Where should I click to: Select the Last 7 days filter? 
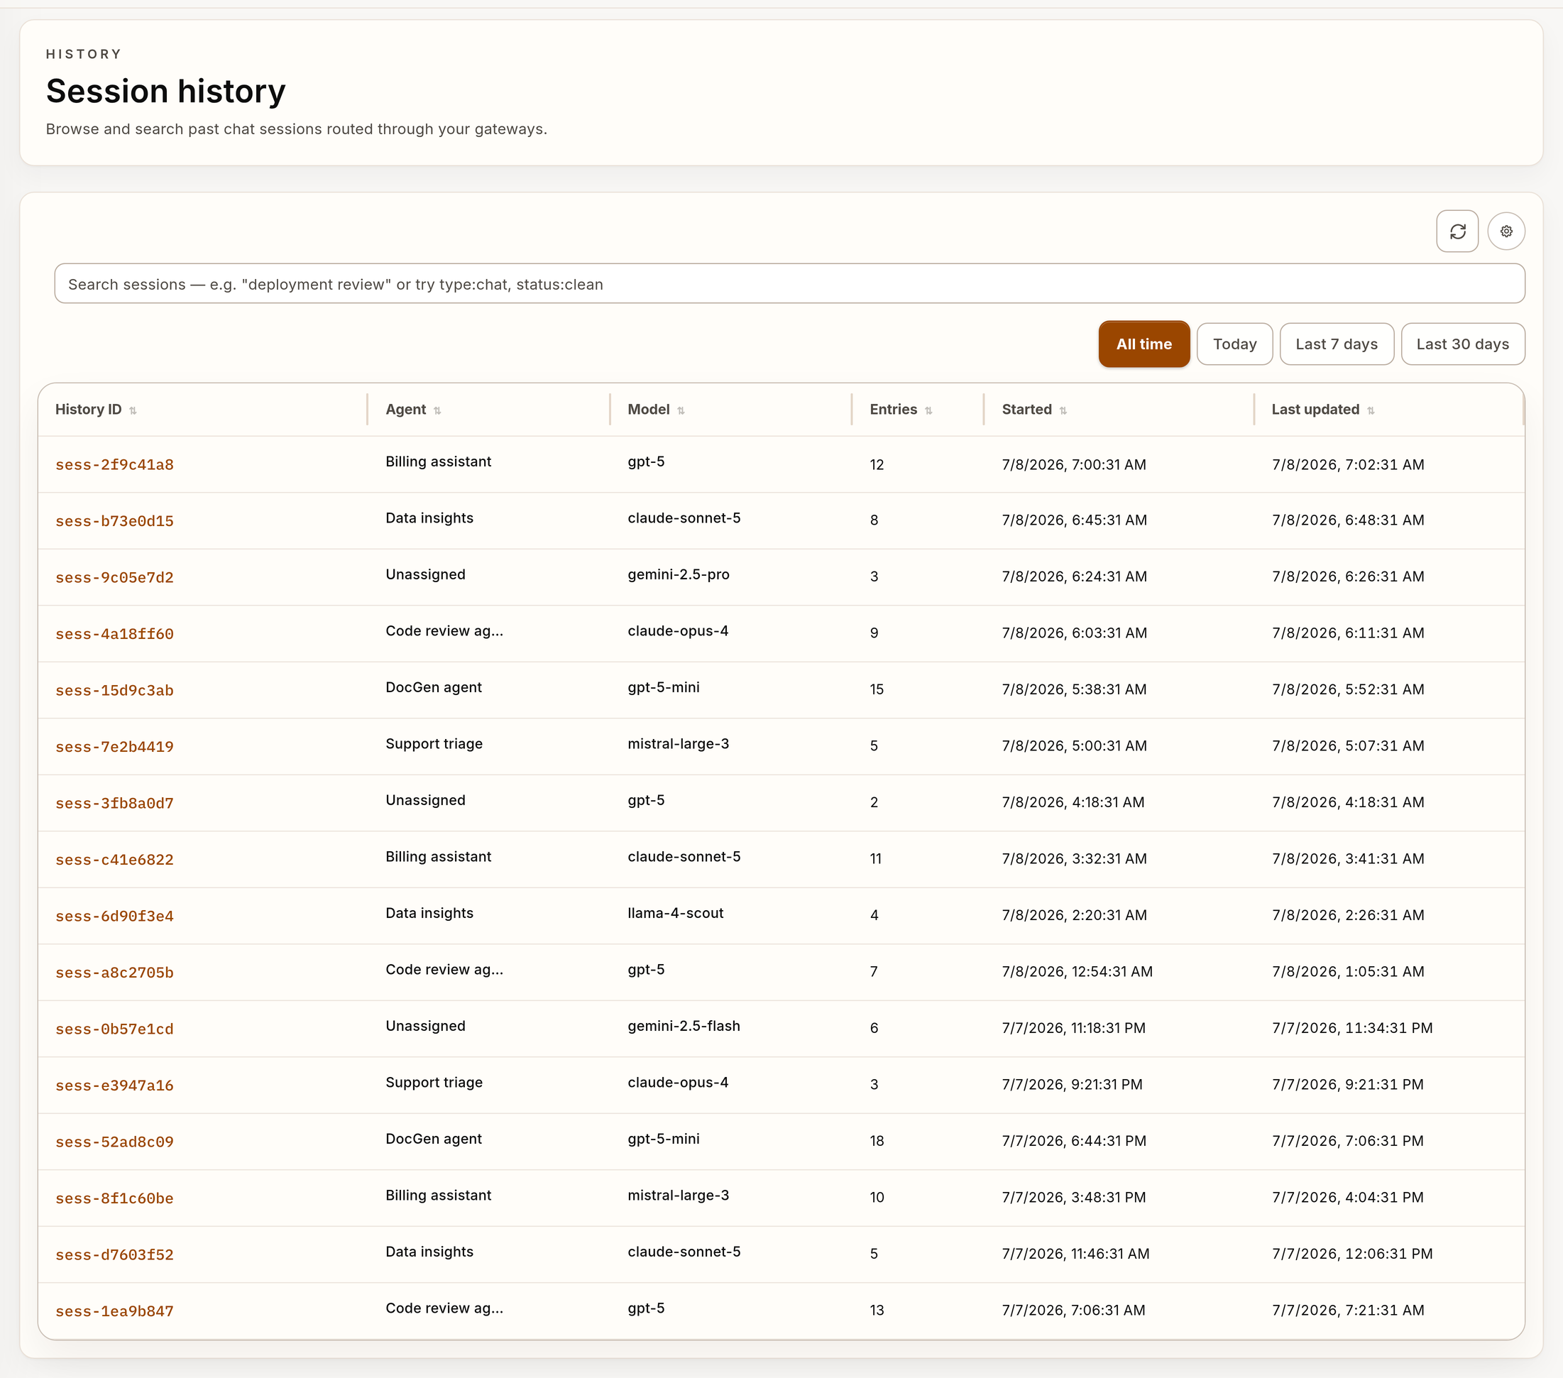point(1336,344)
